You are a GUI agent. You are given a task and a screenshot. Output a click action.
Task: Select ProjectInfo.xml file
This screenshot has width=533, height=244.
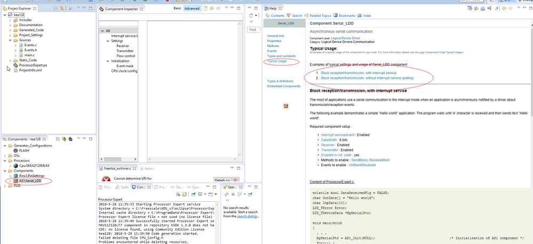27,70
